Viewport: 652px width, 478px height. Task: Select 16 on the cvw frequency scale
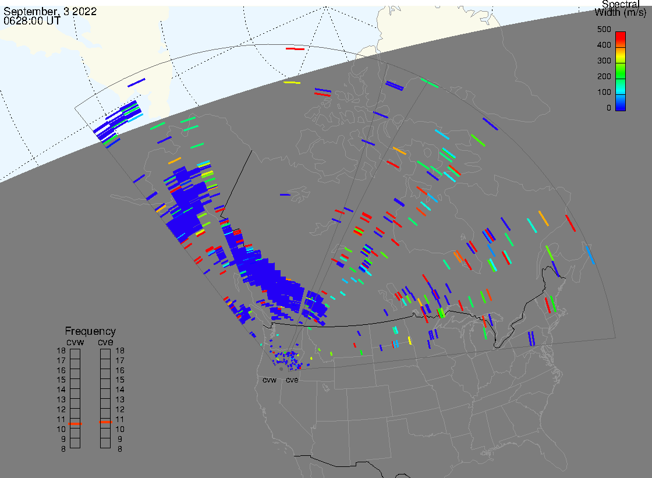pos(61,370)
